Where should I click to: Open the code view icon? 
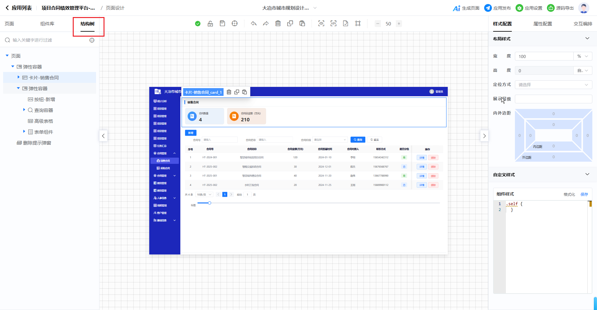(333, 24)
